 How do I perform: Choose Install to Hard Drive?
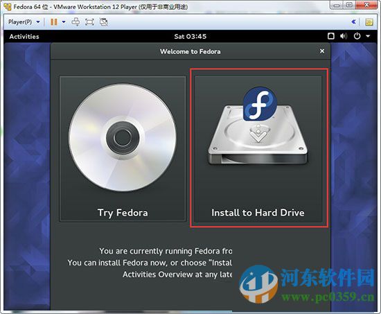pyautogui.click(x=258, y=149)
